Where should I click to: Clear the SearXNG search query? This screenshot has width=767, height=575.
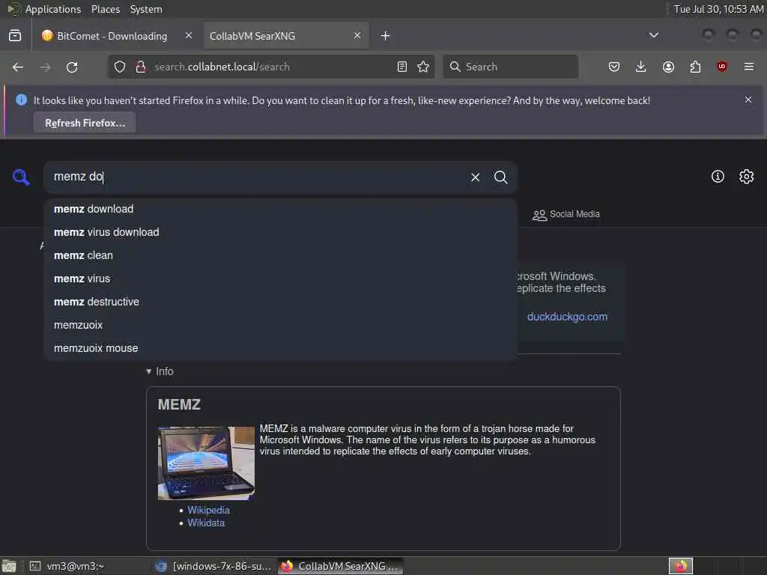475,177
